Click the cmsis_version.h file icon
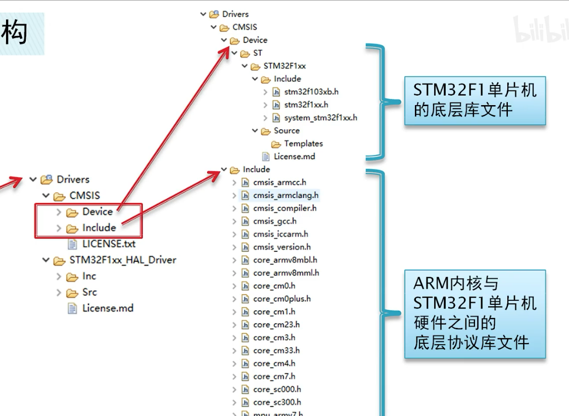The image size is (569, 416). pyautogui.click(x=245, y=247)
